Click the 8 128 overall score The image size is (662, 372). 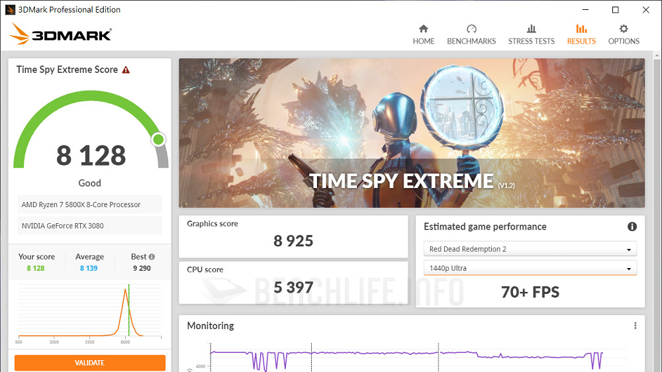(x=91, y=156)
